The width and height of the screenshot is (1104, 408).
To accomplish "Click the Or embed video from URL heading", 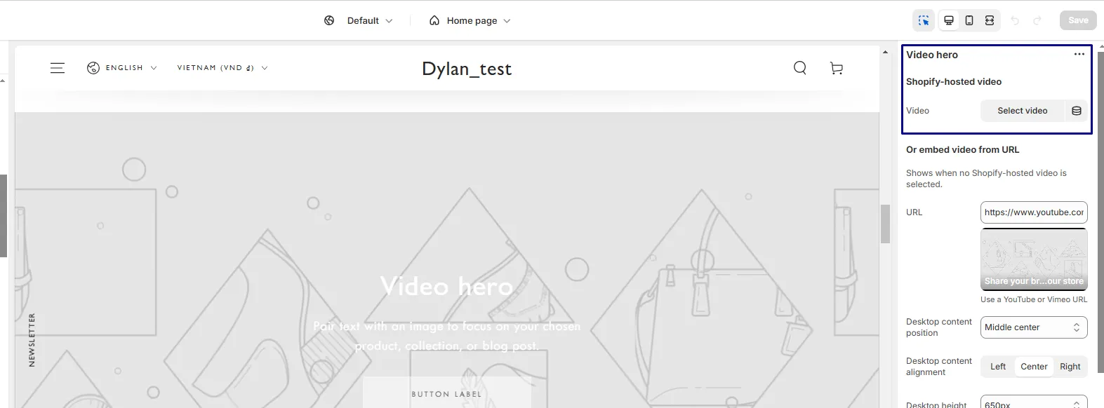I will coord(962,149).
